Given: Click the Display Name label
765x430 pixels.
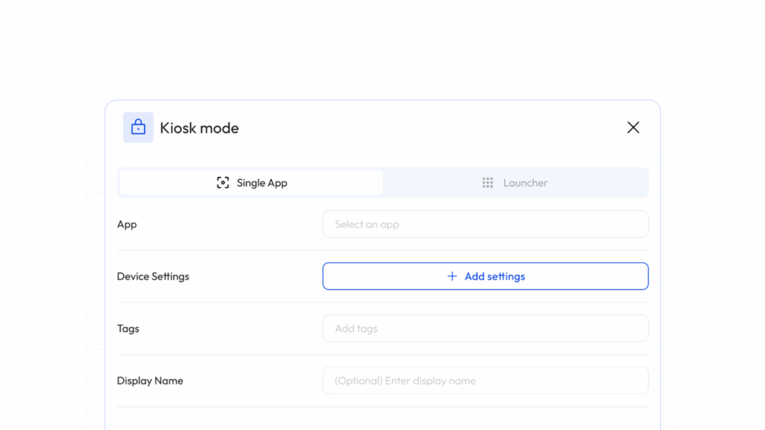Looking at the screenshot, I should [150, 381].
